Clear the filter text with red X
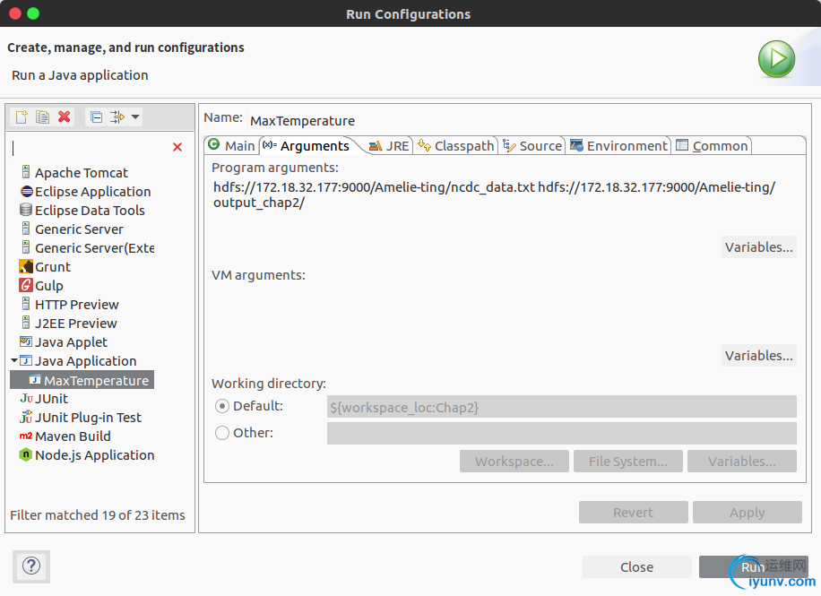 pos(177,147)
